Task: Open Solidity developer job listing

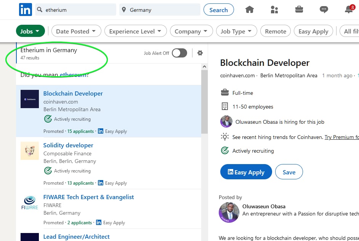Action: coord(68,145)
